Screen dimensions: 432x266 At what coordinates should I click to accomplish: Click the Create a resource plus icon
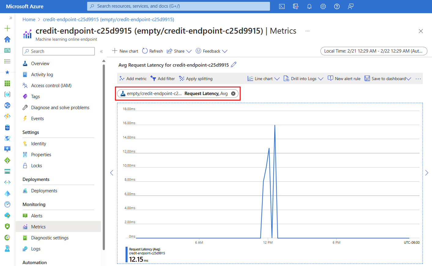point(7,28)
